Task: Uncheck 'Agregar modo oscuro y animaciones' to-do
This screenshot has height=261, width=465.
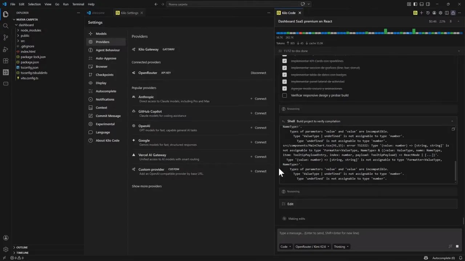Action: (x=284, y=88)
